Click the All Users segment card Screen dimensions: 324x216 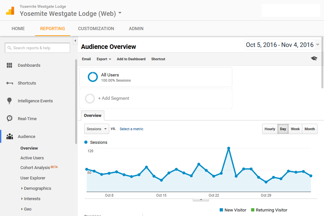(x=156, y=77)
